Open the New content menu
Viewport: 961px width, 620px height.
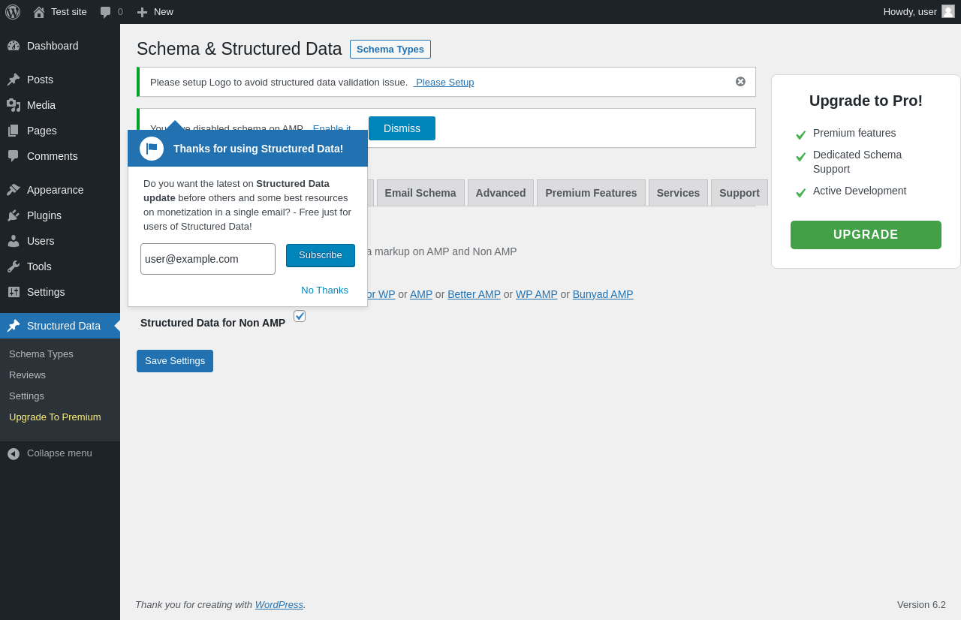point(155,12)
